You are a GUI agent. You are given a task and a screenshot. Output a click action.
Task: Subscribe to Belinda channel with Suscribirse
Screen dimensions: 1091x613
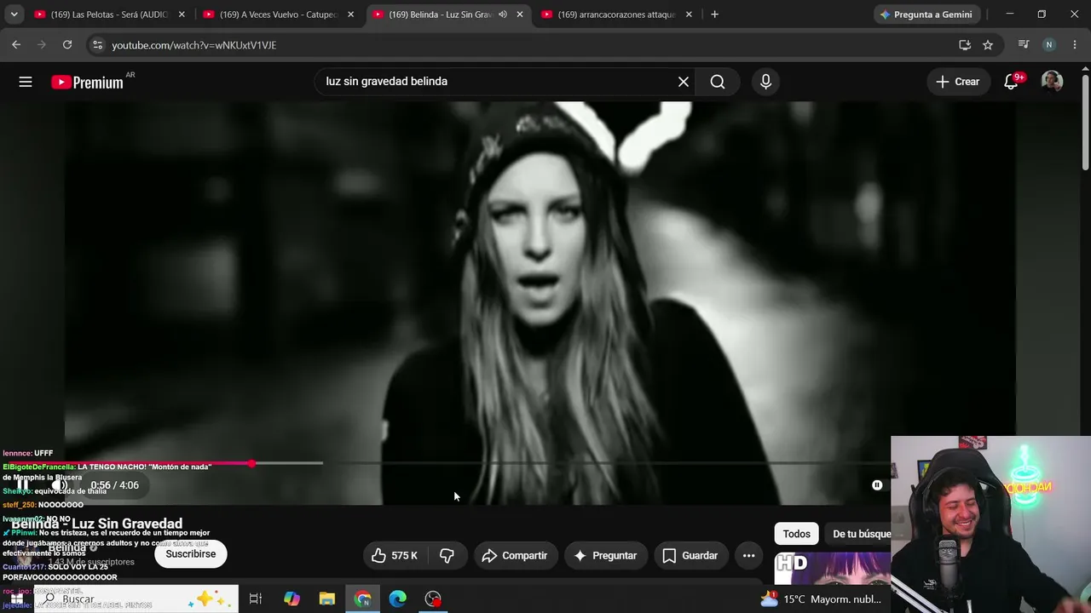point(191,554)
